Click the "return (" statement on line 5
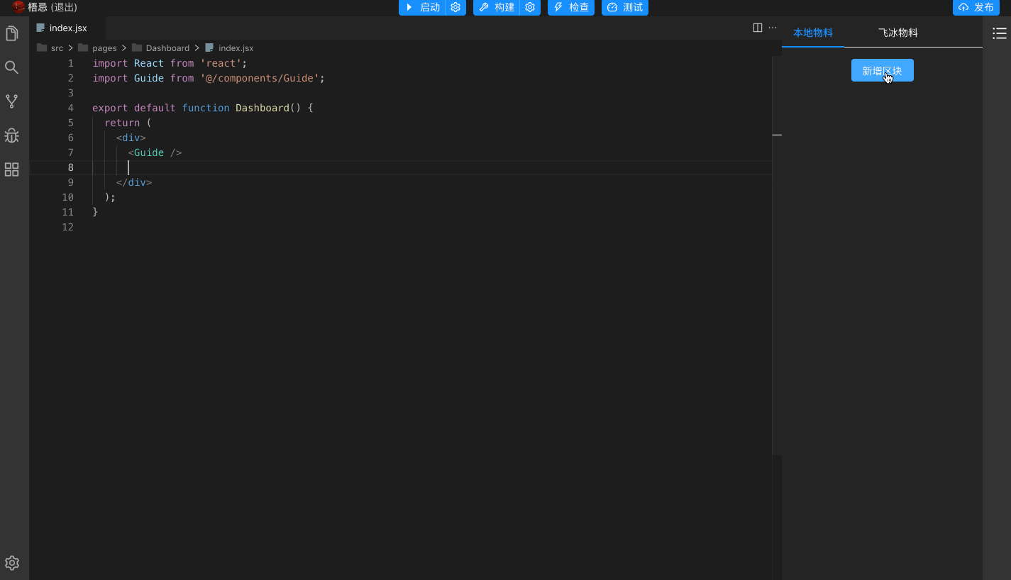 (x=128, y=123)
